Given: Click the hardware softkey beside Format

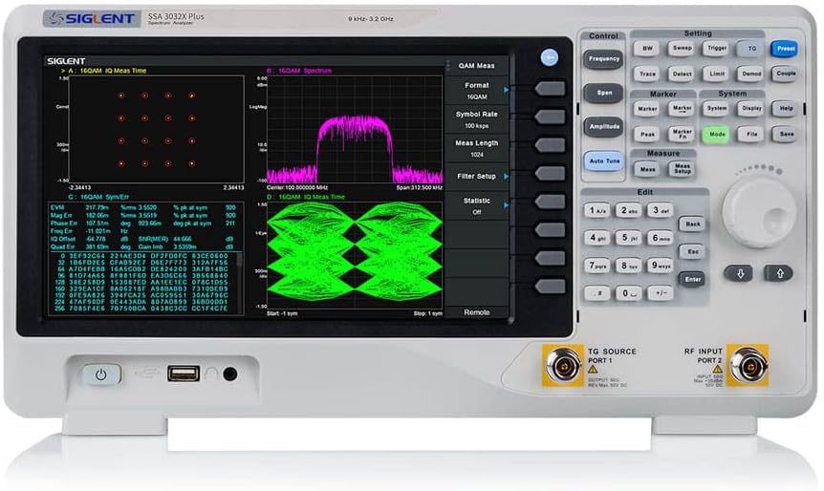Looking at the screenshot, I should pos(551,88).
